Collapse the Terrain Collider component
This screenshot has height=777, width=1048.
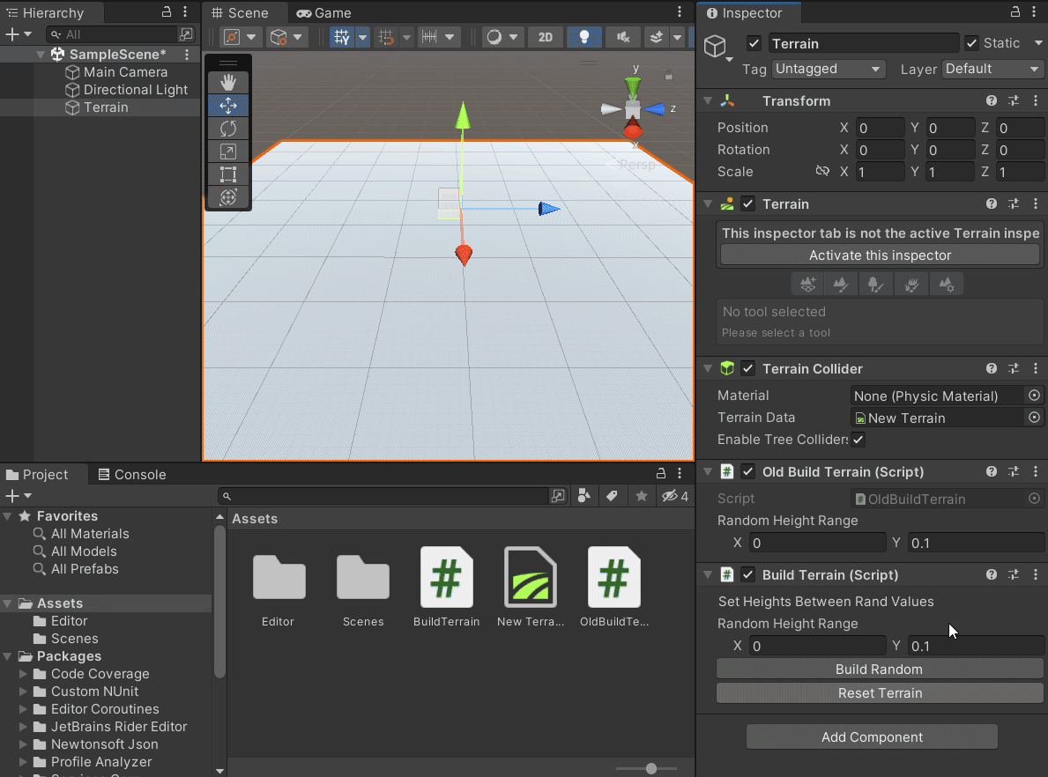tap(708, 368)
